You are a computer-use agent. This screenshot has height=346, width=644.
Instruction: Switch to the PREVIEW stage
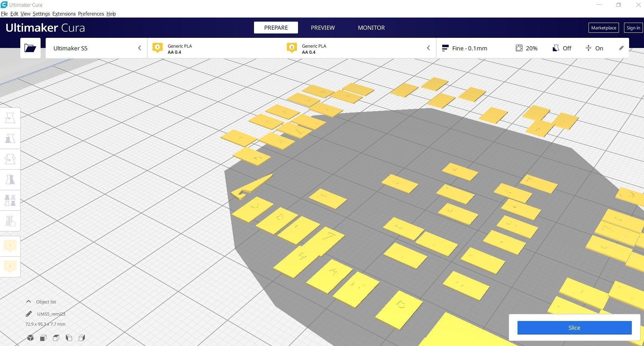[323, 28]
